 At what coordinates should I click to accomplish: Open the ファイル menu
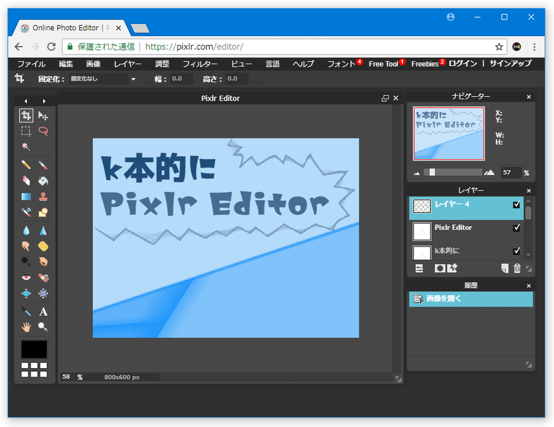coord(31,64)
